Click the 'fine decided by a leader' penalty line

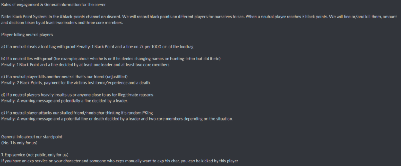pos(65,101)
